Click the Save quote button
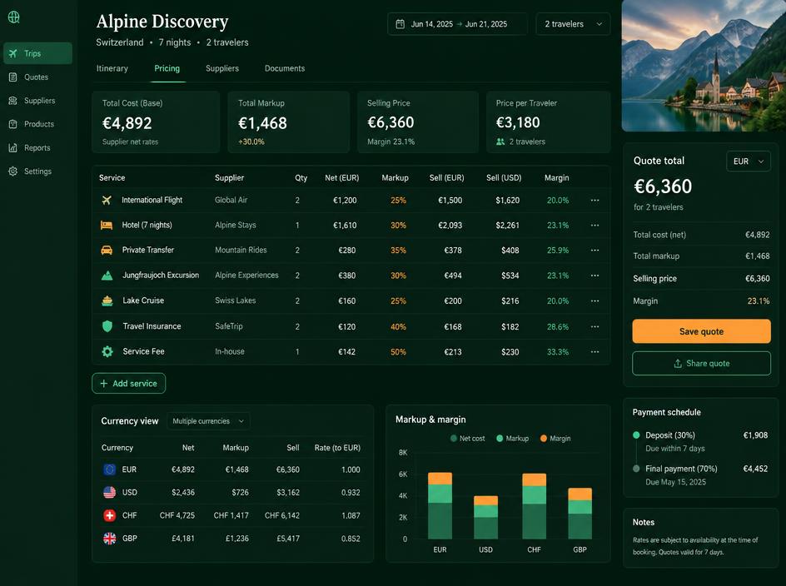The image size is (786, 586). pos(701,331)
